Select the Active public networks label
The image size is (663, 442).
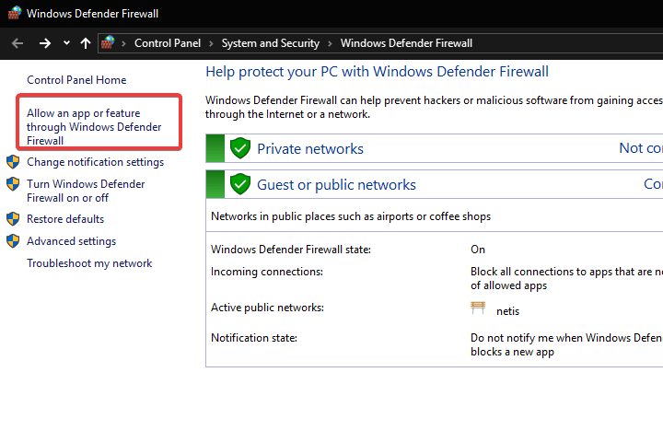pyautogui.click(x=267, y=308)
